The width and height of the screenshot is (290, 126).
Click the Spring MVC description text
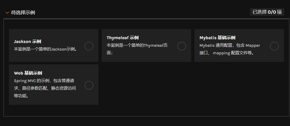[x=45, y=88]
